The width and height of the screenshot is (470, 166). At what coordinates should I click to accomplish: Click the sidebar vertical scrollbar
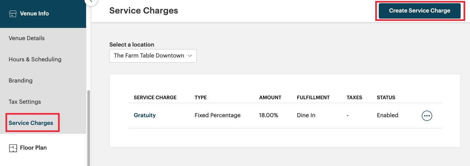click(89, 128)
